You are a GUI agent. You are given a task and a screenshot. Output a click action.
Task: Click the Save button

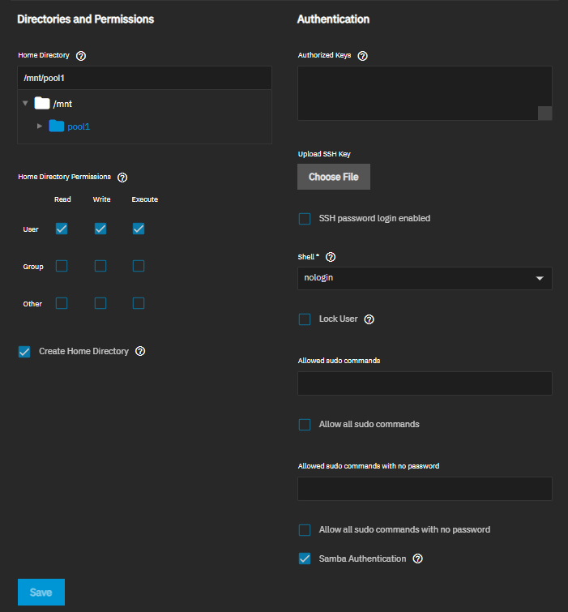pos(41,592)
